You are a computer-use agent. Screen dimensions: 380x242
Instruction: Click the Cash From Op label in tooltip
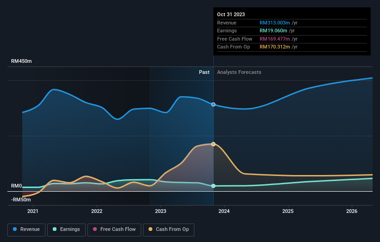(233, 47)
